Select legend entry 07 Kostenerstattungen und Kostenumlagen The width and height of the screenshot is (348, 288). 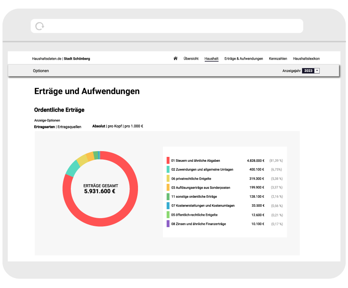point(203,205)
